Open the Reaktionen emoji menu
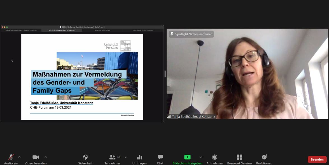329x165 pixels. (264, 157)
